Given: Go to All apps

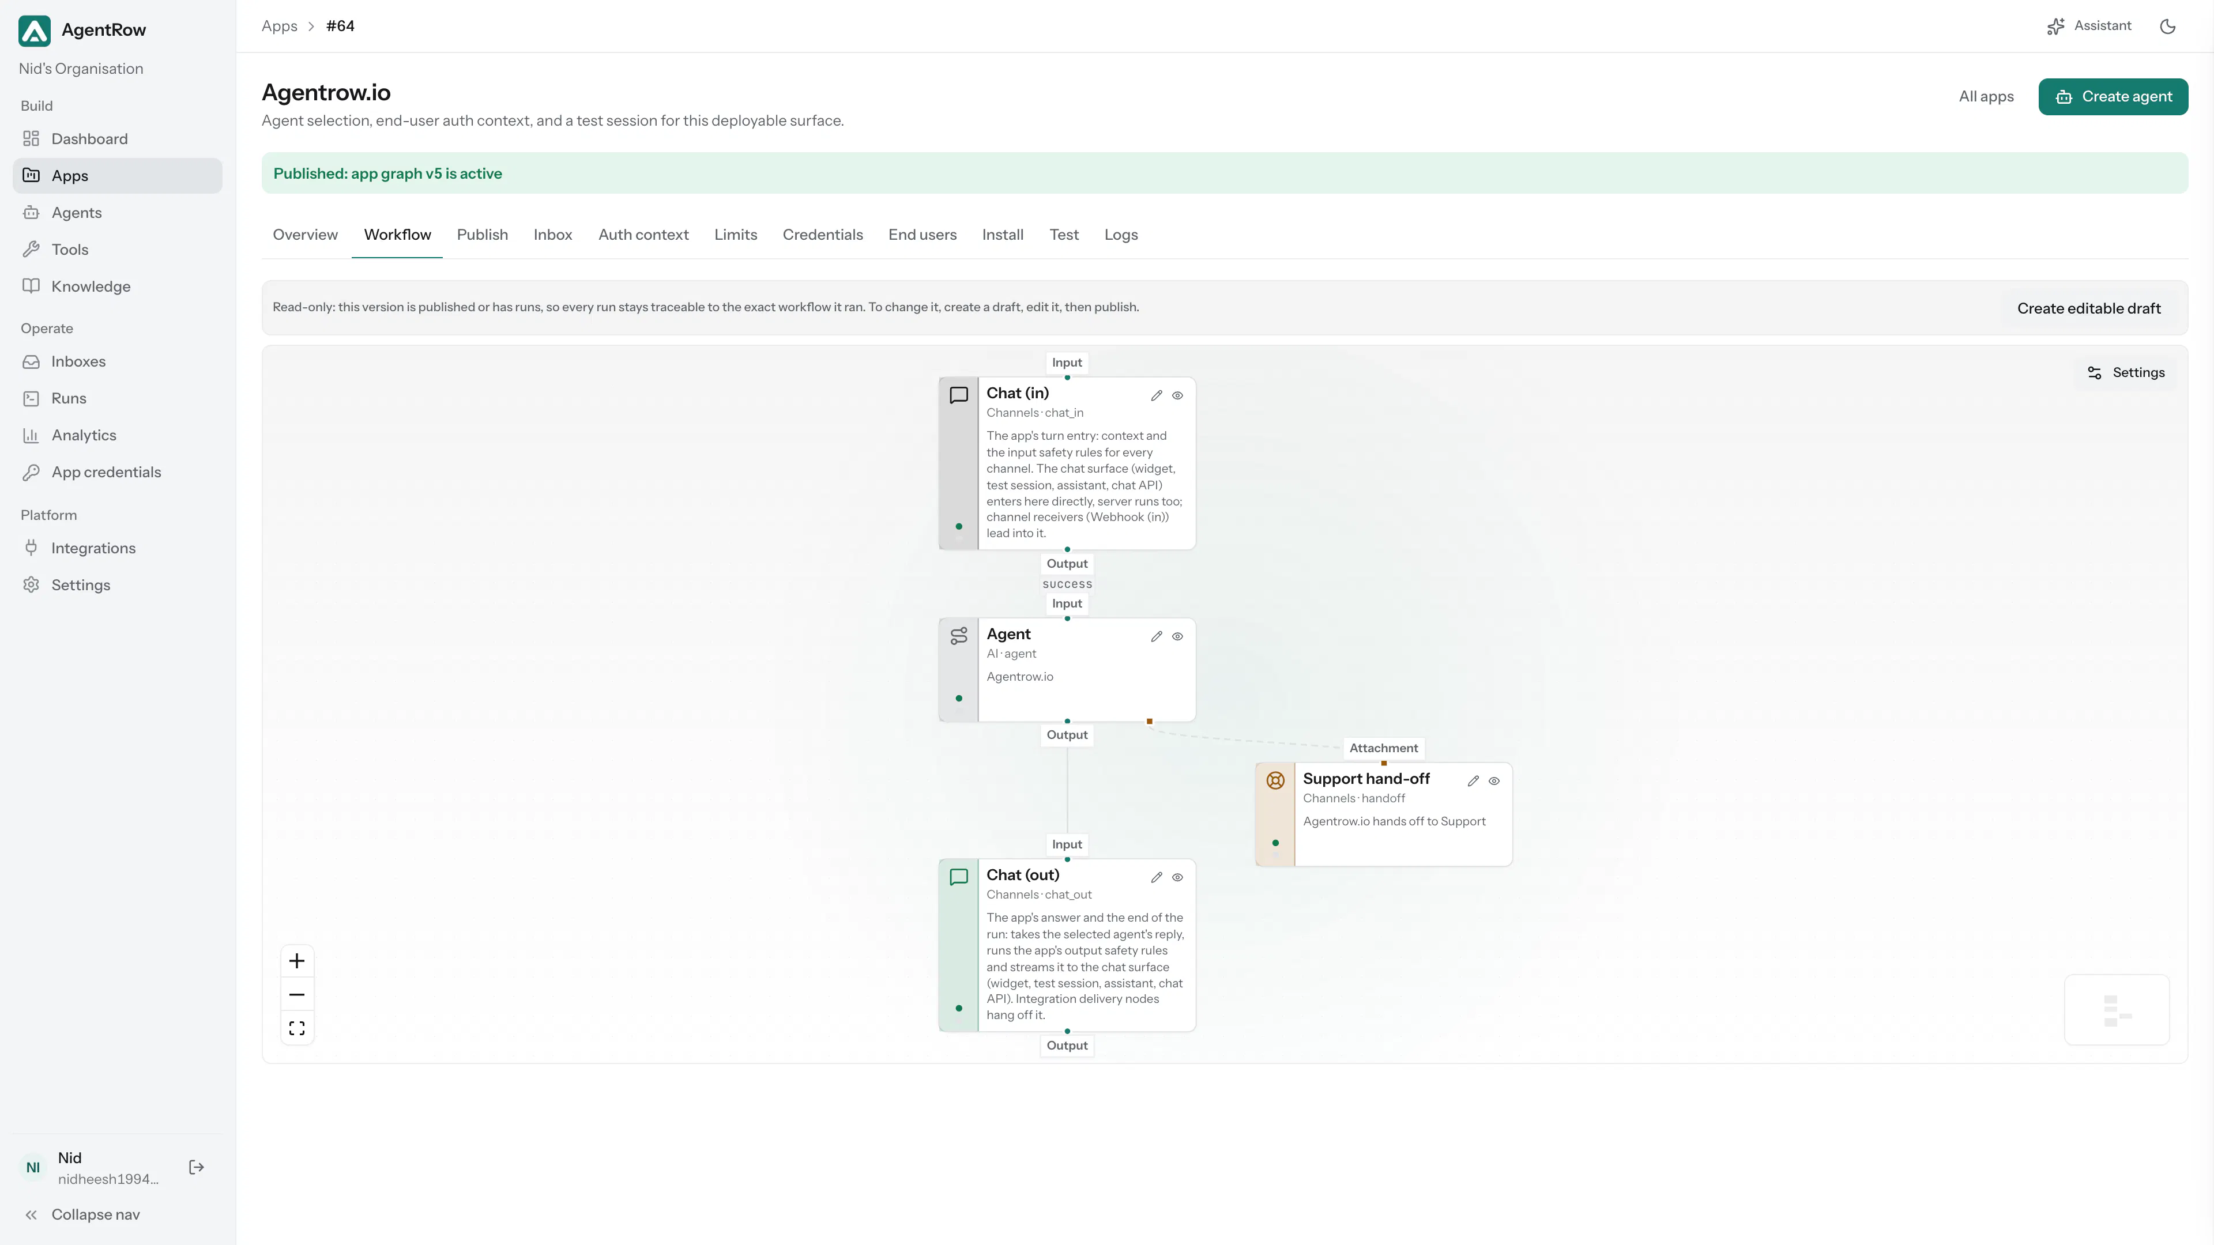Looking at the screenshot, I should coord(1986,97).
